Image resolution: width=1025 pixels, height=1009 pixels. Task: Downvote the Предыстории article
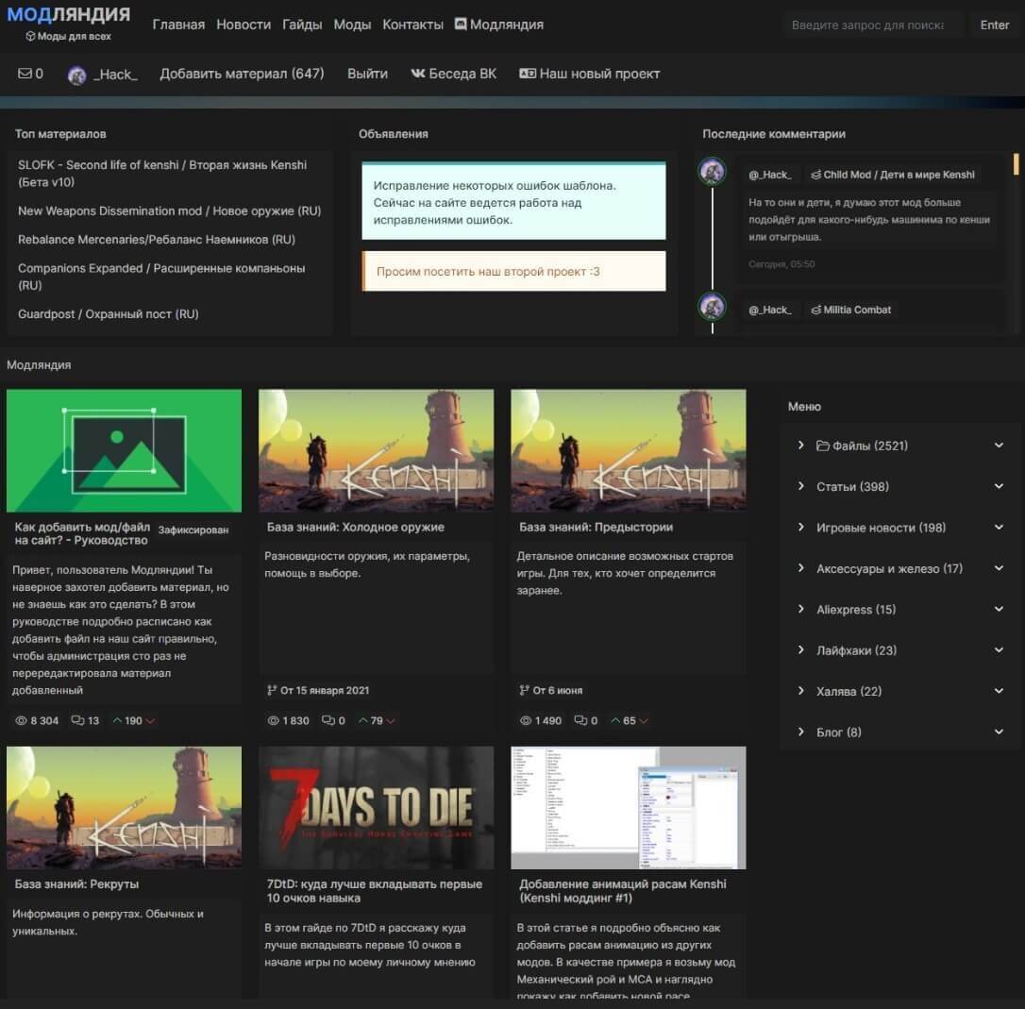(x=643, y=721)
